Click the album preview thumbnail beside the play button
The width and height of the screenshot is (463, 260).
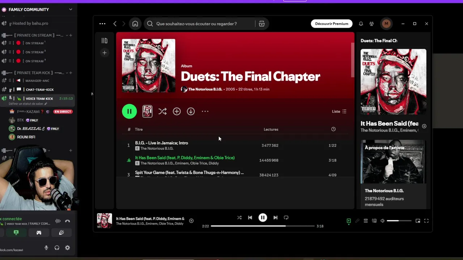147,112
